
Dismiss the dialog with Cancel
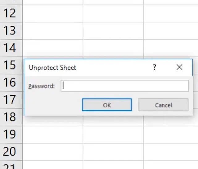(x=163, y=105)
